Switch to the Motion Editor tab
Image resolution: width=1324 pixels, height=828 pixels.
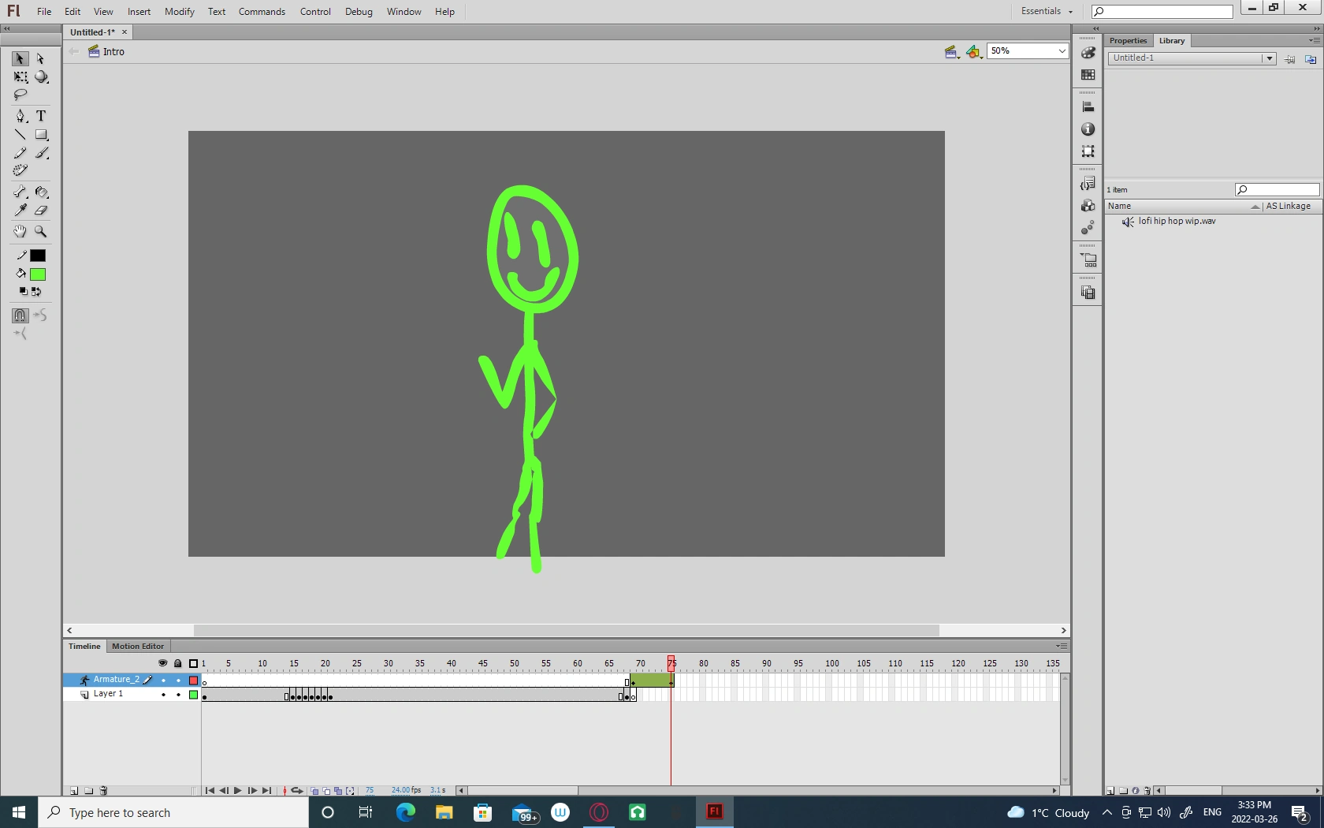138,646
